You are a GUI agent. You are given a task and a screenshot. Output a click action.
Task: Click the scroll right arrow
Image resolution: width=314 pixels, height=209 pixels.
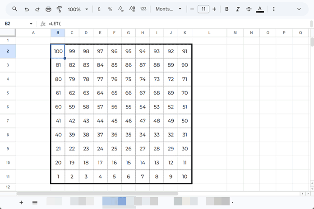(308, 194)
